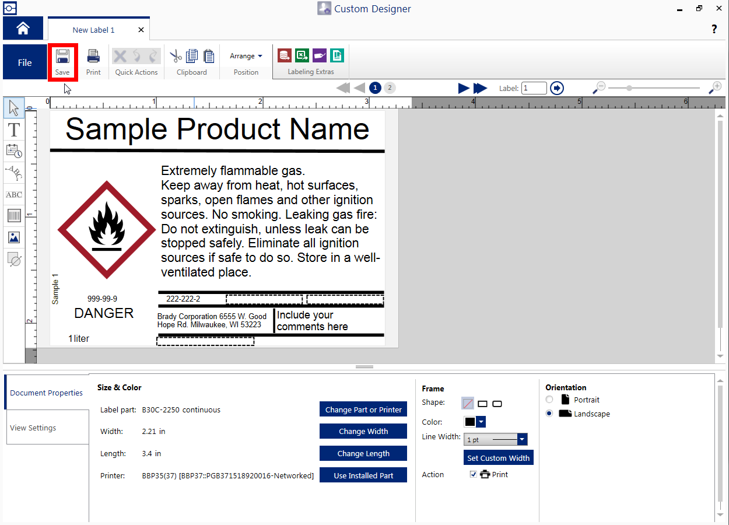Click the Use Installed Part button

[363, 475]
